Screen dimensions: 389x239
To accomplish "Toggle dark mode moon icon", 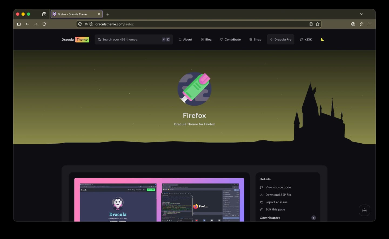I will (322, 39).
